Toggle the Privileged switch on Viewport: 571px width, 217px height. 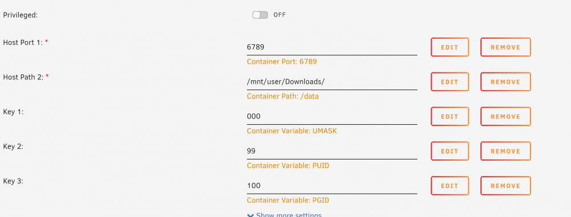click(260, 15)
